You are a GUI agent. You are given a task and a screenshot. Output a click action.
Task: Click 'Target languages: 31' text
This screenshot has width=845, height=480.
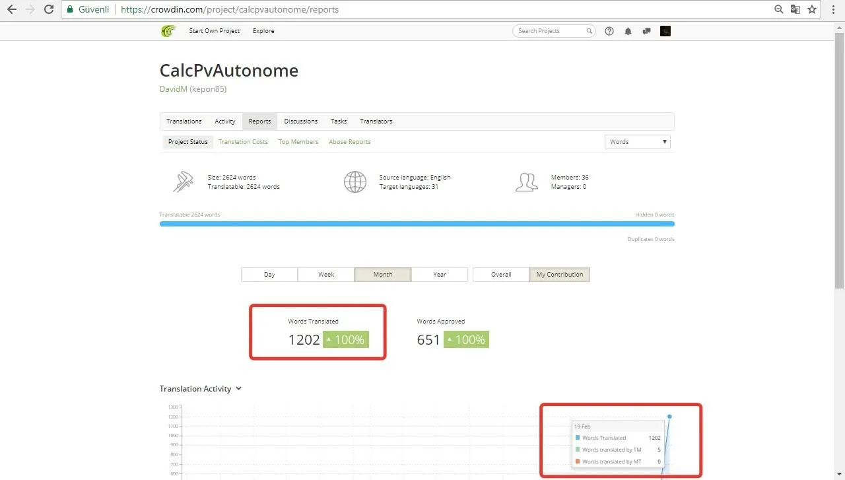point(409,187)
